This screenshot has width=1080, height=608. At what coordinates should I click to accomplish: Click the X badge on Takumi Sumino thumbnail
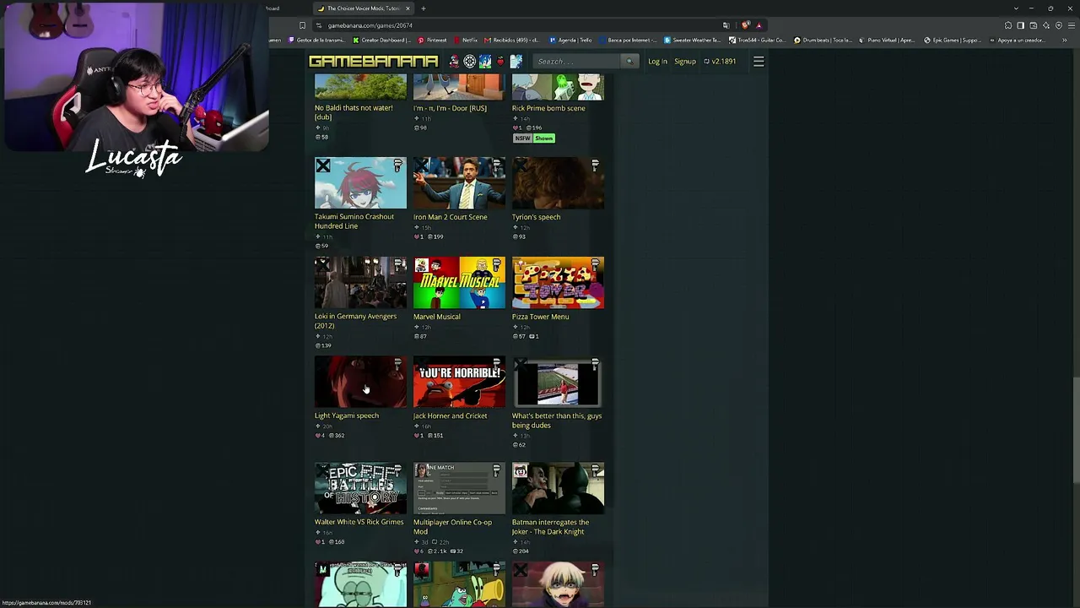pyautogui.click(x=323, y=166)
